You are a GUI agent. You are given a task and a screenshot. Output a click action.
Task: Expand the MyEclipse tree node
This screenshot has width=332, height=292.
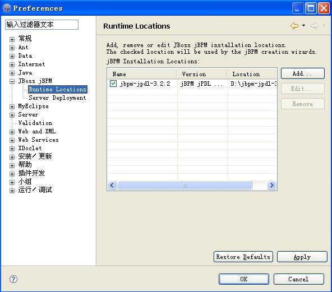click(x=12, y=106)
